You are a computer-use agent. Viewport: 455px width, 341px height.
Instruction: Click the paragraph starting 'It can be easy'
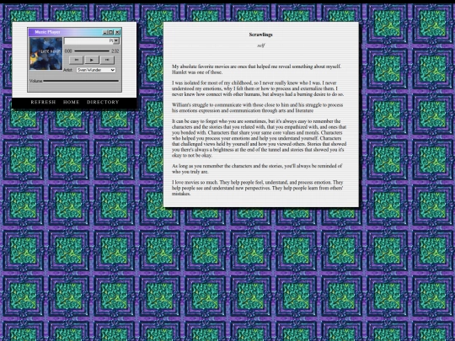[x=260, y=138]
